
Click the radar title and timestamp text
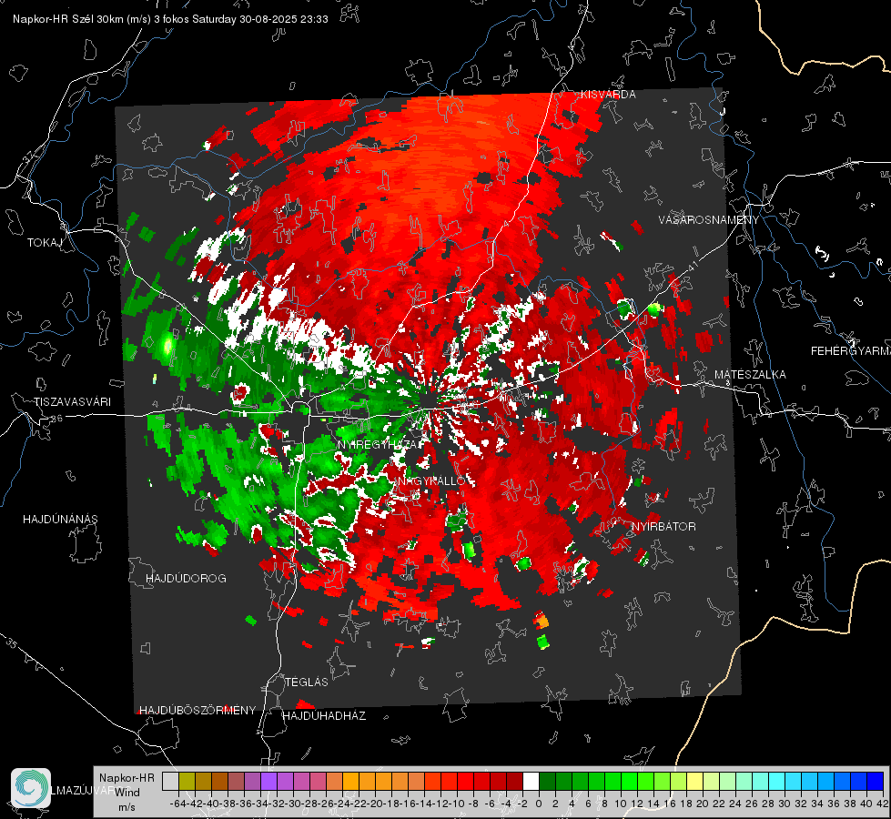coord(170,19)
